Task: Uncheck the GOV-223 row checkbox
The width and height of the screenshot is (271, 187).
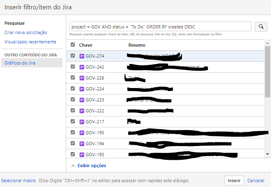Action: click(x=73, y=99)
